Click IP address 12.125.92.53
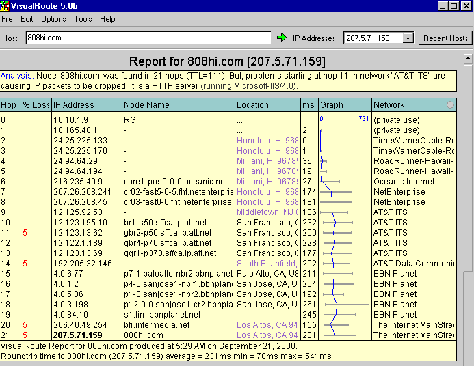 click(x=78, y=212)
